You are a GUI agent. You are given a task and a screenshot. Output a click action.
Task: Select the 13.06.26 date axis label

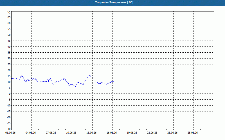coord(91,133)
